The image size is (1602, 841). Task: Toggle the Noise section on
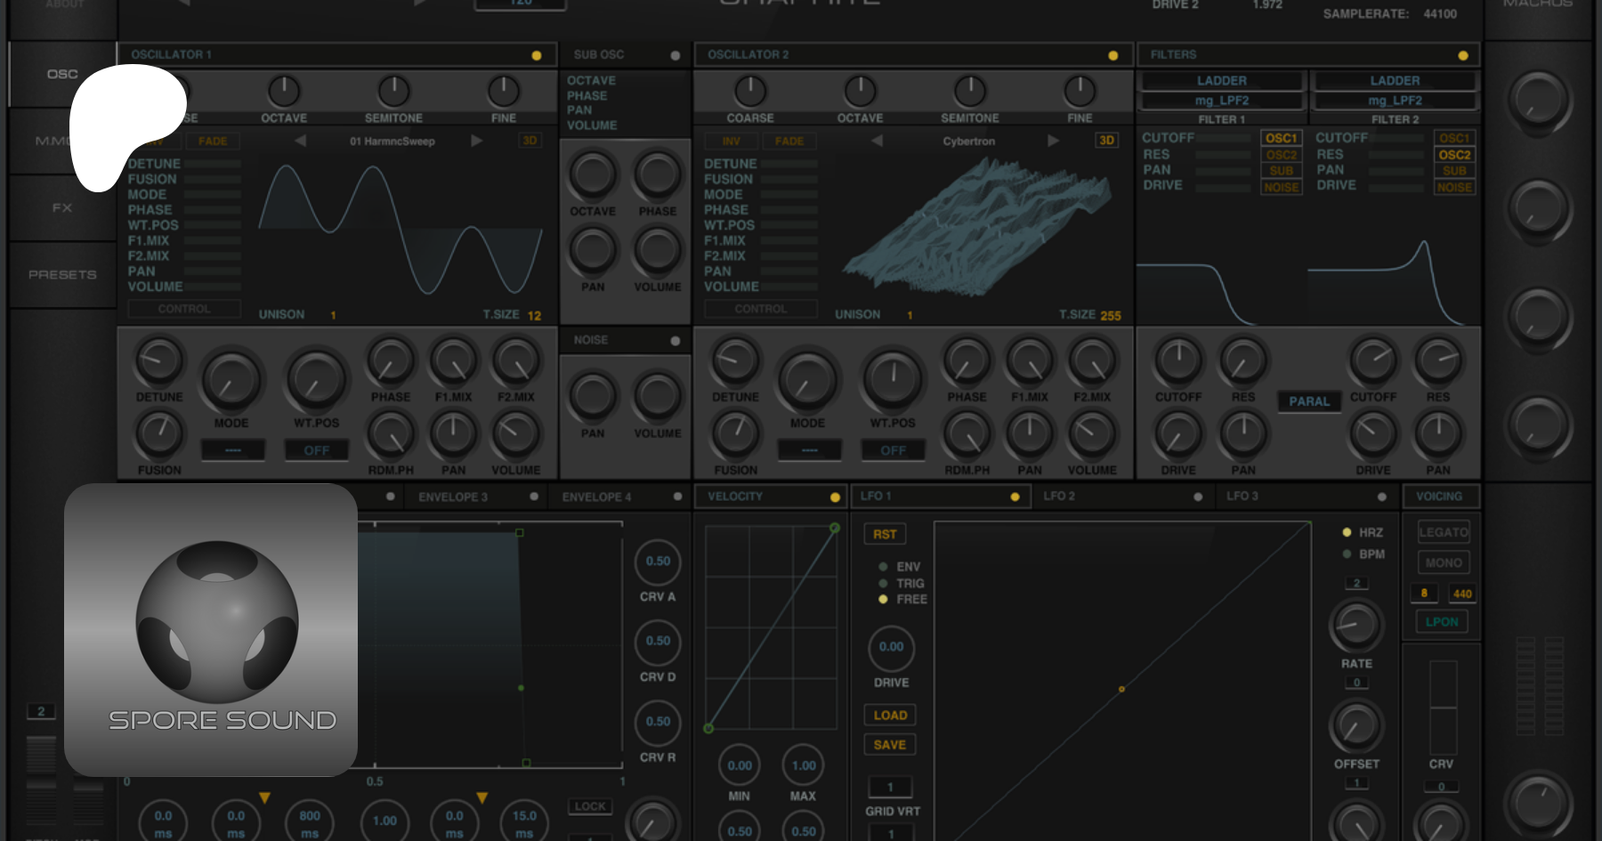[x=675, y=341]
